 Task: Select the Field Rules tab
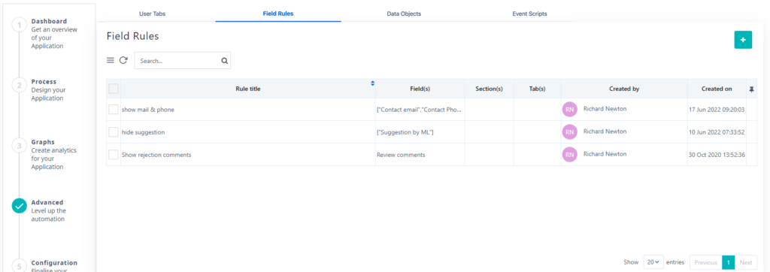click(x=278, y=14)
